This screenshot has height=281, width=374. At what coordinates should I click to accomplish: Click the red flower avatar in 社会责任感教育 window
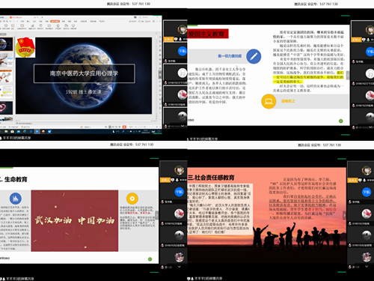[x=367, y=214]
